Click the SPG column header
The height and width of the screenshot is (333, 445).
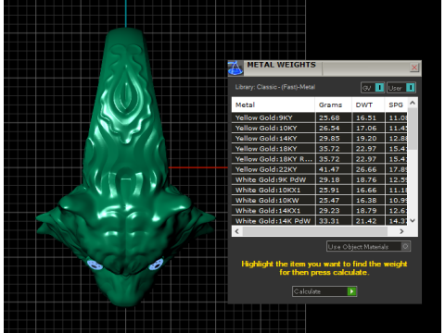coord(396,105)
